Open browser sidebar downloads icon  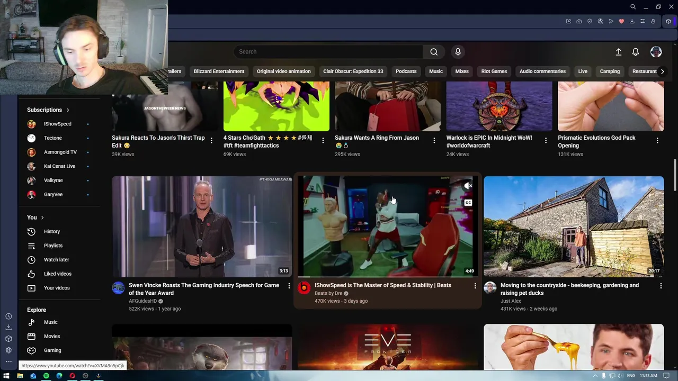(8, 328)
